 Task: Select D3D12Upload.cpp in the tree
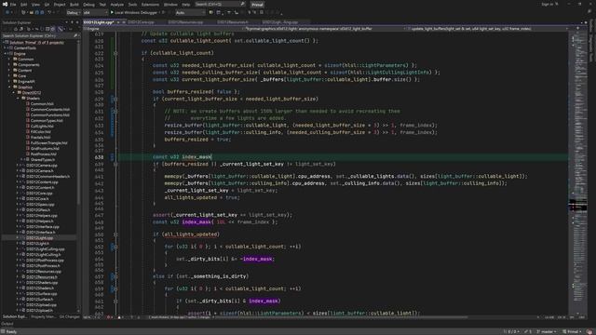coord(41,305)
